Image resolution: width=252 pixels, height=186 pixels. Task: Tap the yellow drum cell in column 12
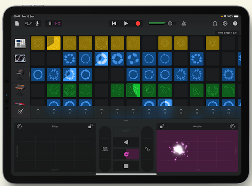point(213,43)
